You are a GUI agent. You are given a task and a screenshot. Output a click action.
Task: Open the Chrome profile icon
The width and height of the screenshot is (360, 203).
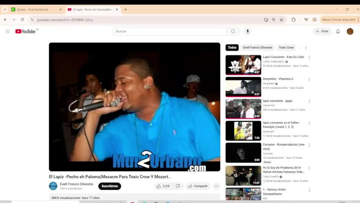(x=314, y=20)
